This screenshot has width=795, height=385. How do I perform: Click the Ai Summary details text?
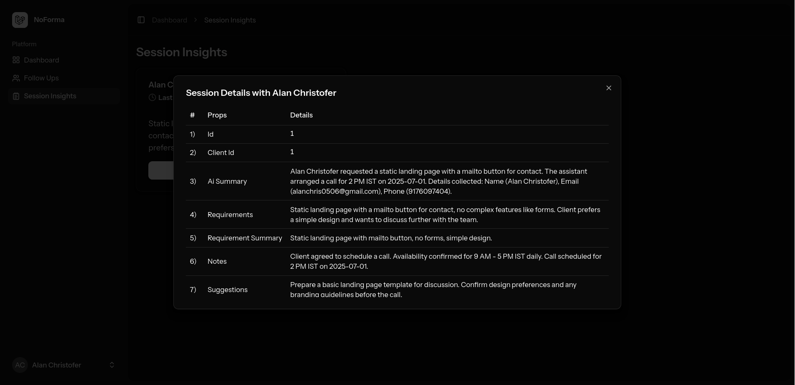pyautogui.click(x=438, y=181)
